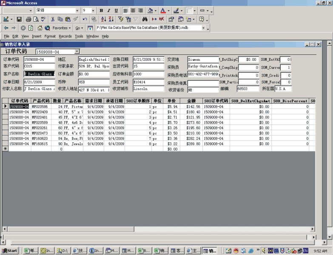Run Spelling check

pyautogui.click(x=43, y=19)
